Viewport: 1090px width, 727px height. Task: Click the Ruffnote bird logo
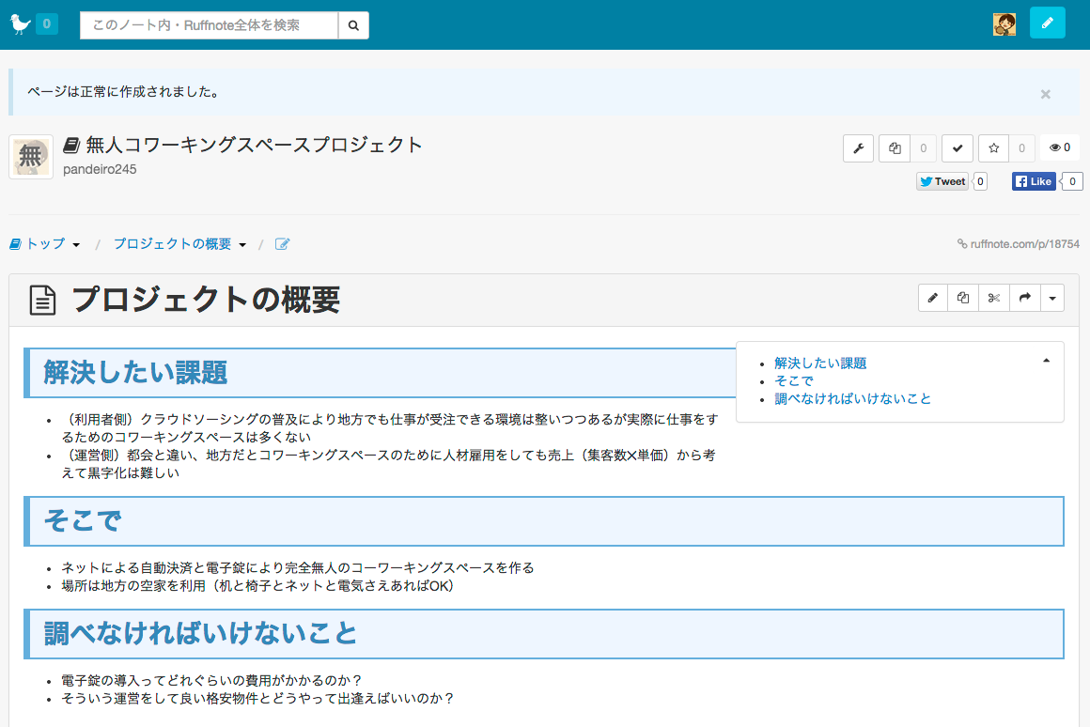click(x=21, y=24)
